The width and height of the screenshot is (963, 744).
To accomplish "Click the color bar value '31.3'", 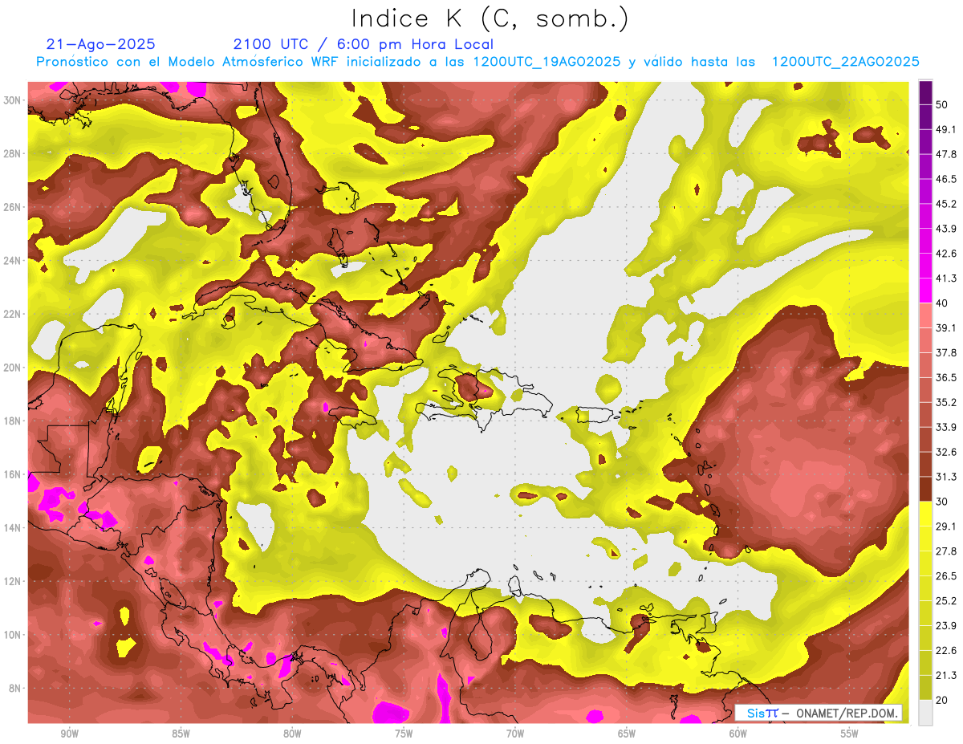I will tap(945, 477).
